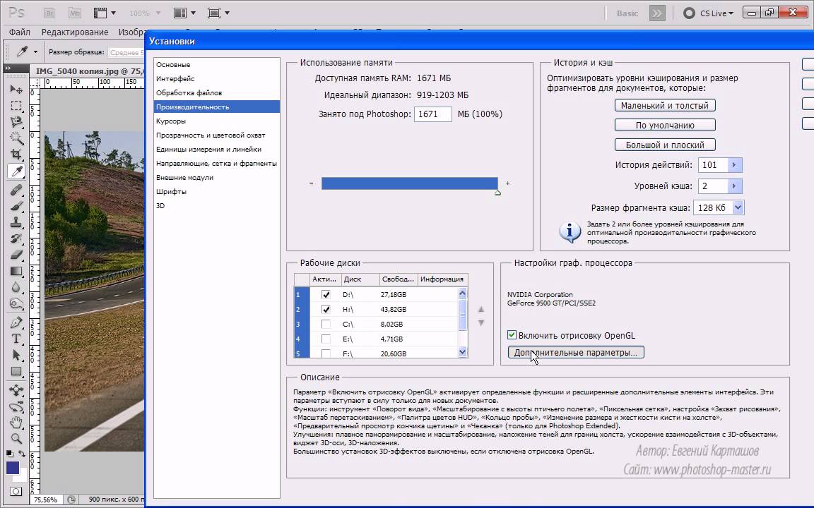Select the Eyedropper tool in toolbox

pyautogui.click(x=16, y=171)
